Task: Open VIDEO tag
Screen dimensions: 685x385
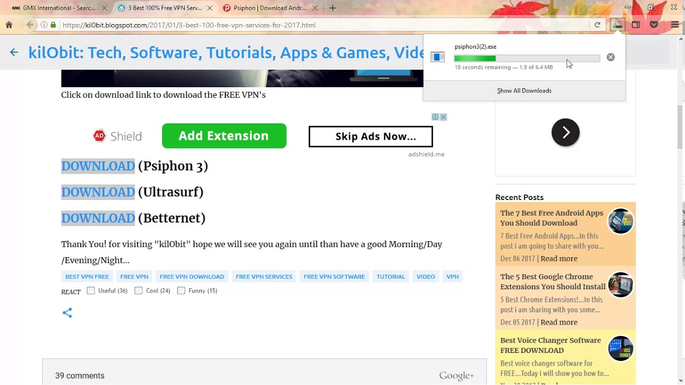Action: pyautogui.click(x=426, y=276)
